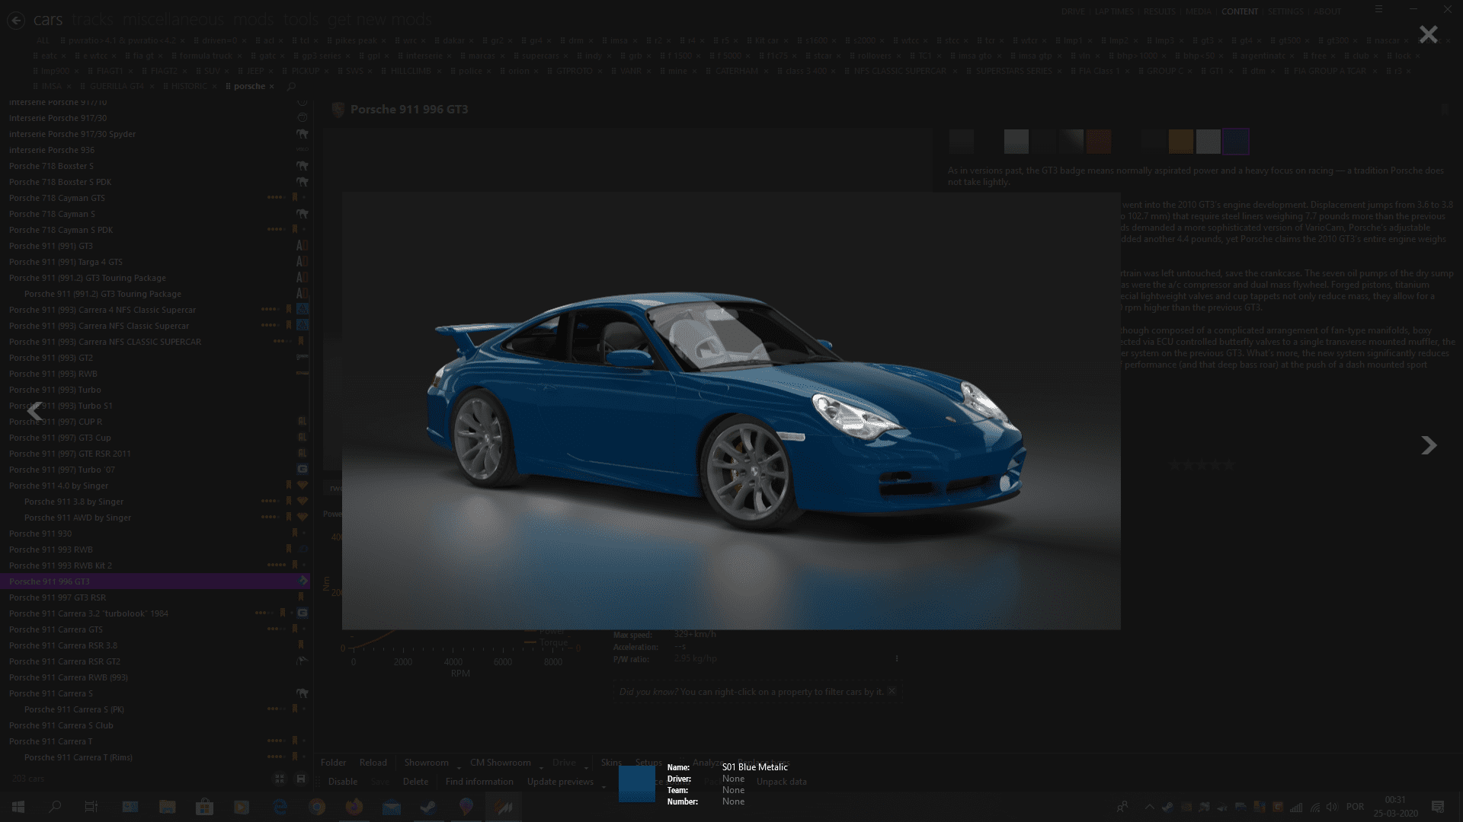This screenshot has height=822, width=1463.
Task: Open the Windows notification center
Action: [1438, 807]
